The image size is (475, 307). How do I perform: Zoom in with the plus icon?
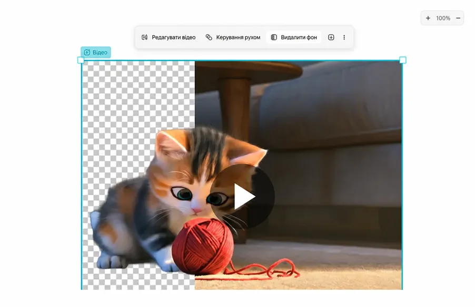(x=428, y=18)
